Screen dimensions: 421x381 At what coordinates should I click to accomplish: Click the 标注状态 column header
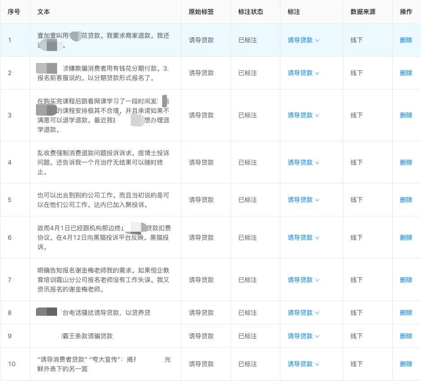(x=251, y=12)
